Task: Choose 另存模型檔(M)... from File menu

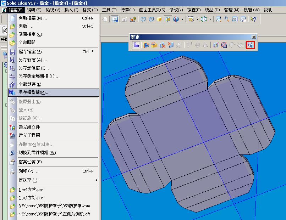Action: click(x=54, y=92)
